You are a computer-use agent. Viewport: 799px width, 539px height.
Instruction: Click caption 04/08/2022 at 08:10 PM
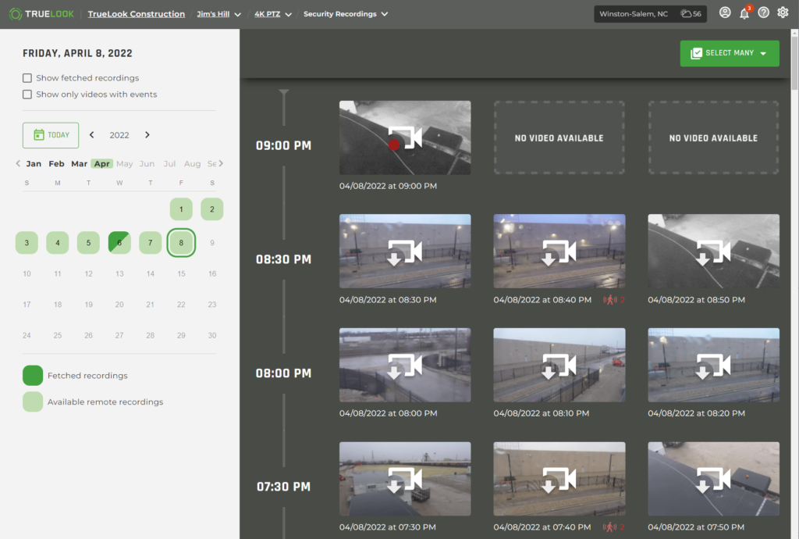pyautogui.click(x=542, y=413)
